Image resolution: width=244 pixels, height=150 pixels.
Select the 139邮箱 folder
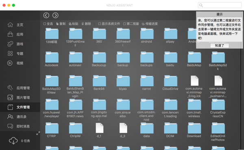click(52, 34)
